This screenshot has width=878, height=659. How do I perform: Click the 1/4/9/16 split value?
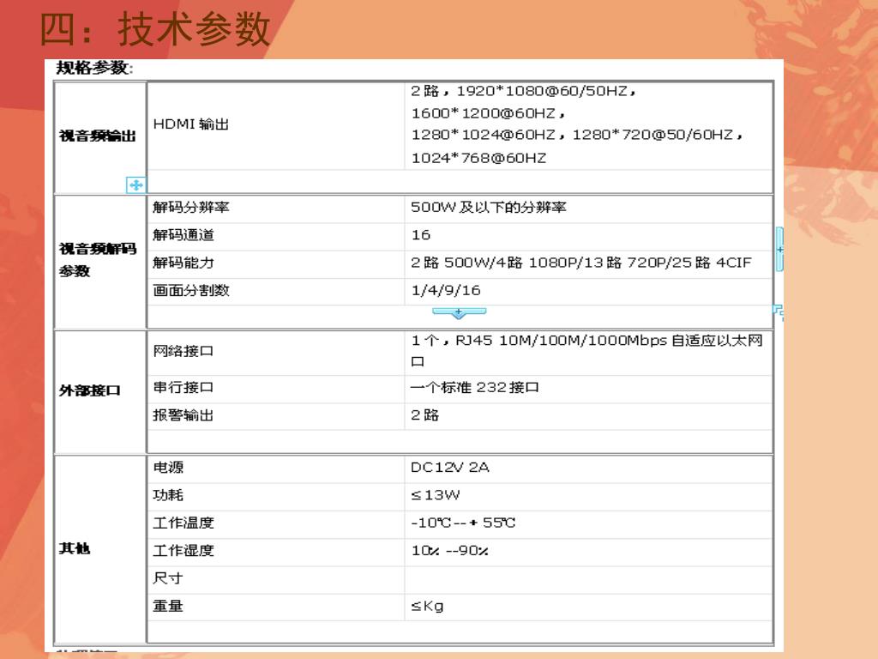click(x=446, y=290)
